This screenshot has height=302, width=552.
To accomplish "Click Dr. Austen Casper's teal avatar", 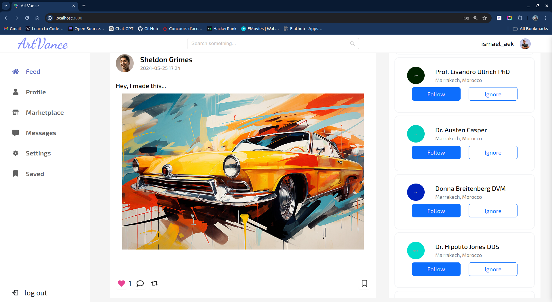I will (x=416, y=134).
